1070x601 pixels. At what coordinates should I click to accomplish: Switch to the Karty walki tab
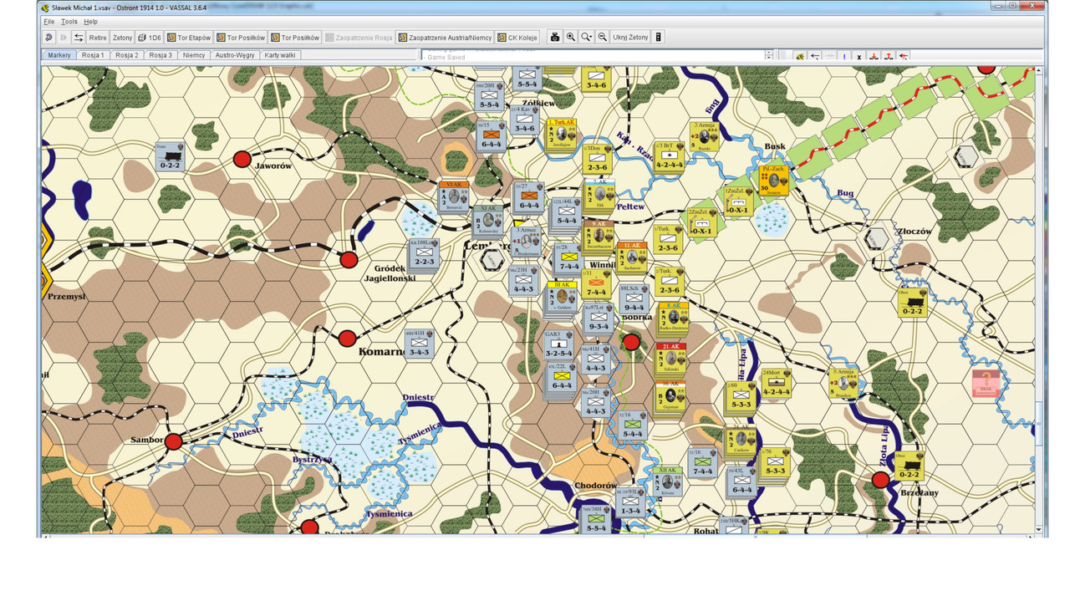280,55
